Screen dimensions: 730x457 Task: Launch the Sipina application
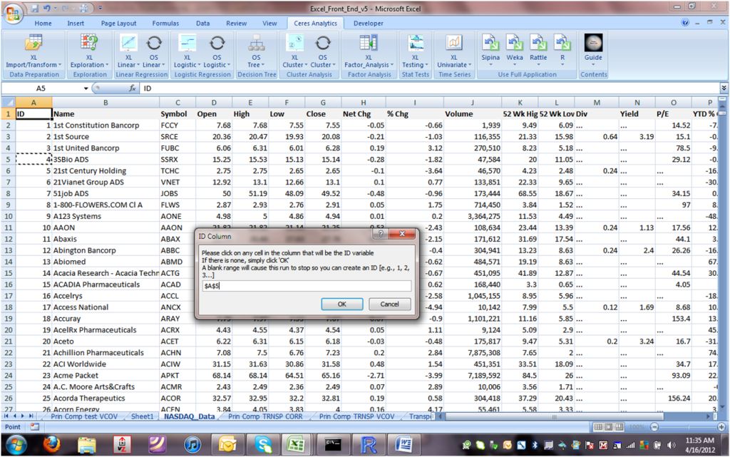click(x=490, y=48)
